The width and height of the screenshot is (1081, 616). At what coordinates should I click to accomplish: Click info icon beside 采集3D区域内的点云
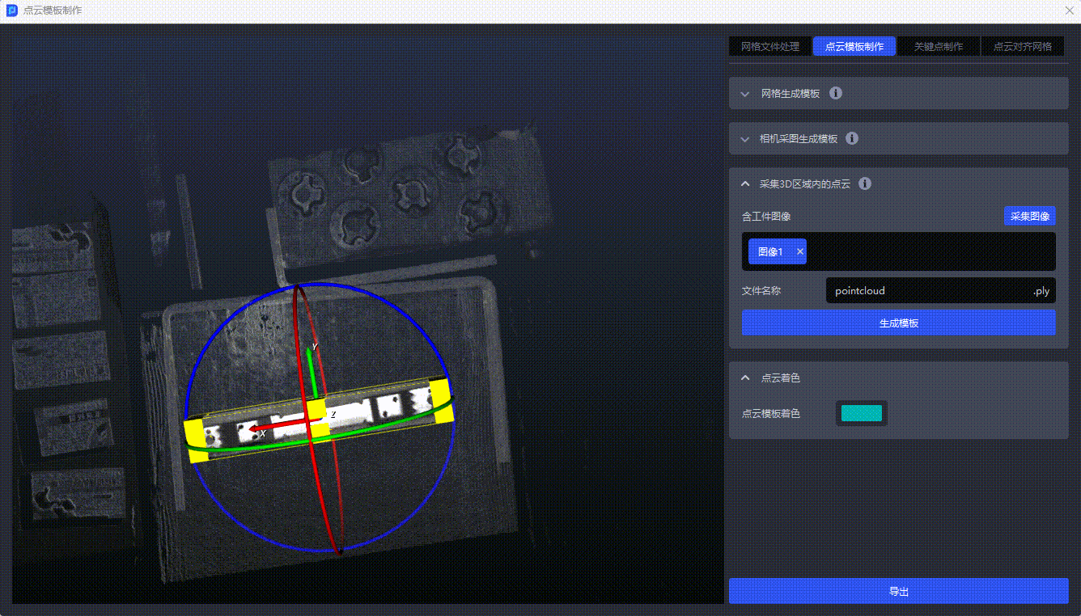click(865, 184)
